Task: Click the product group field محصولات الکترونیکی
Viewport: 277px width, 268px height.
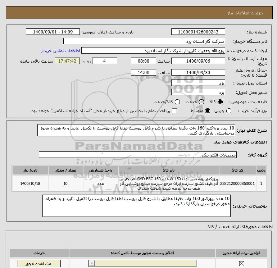Action: coord(138,155)
